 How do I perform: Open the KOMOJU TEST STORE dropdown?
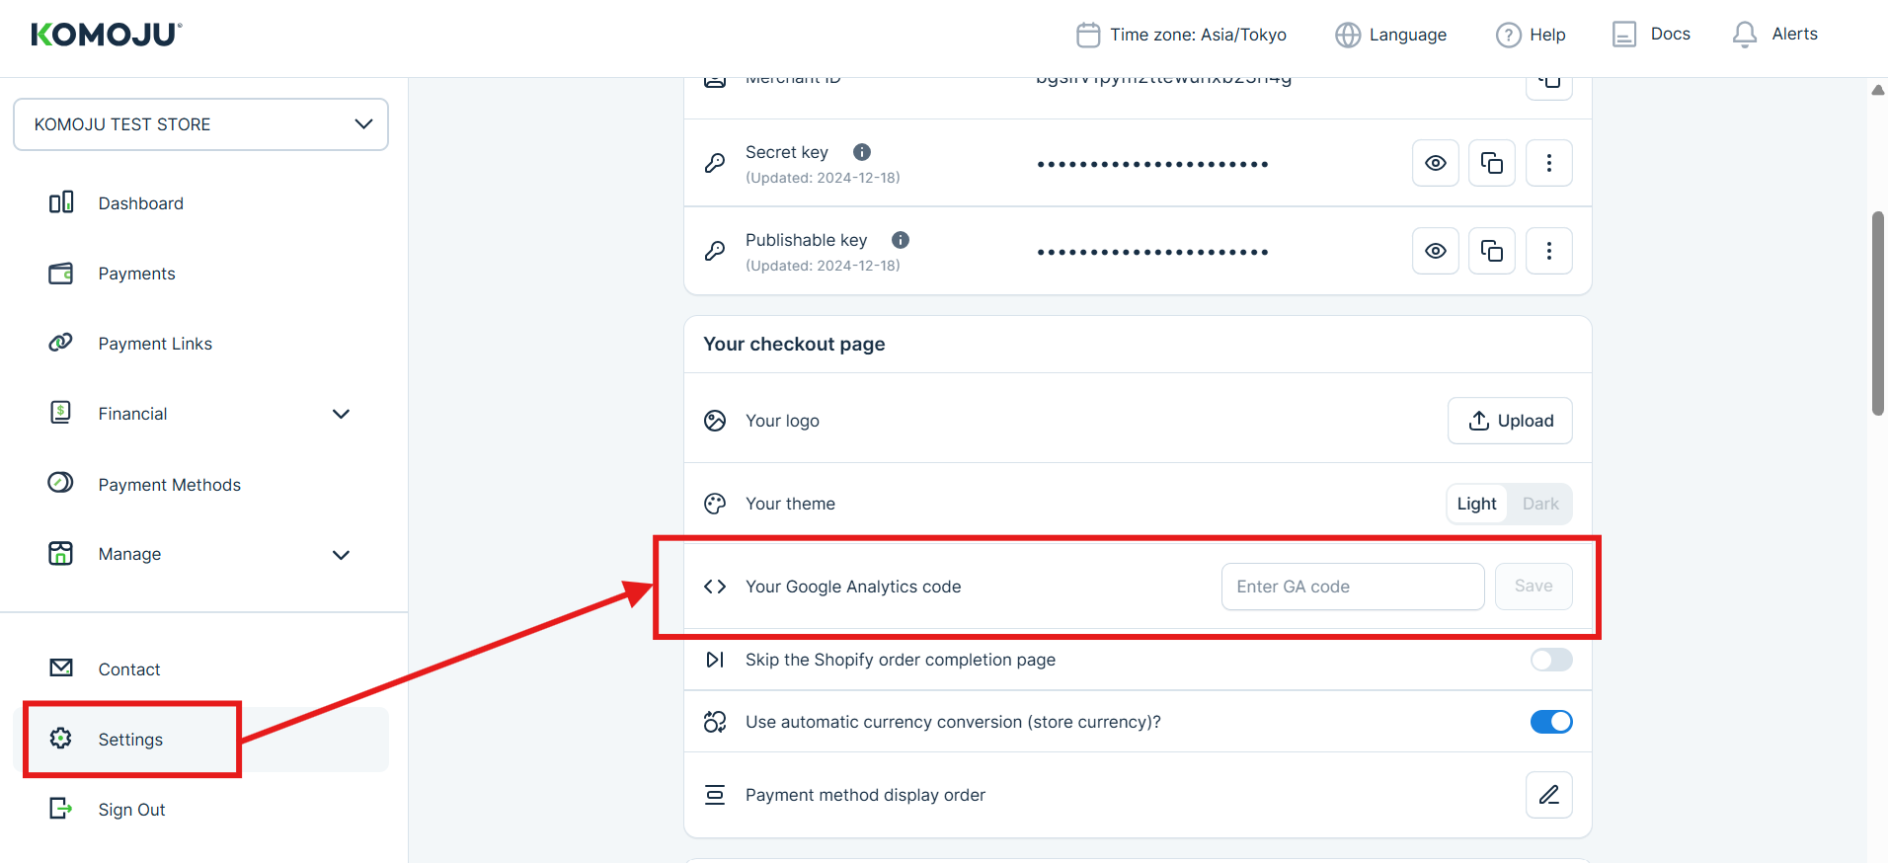(200, 124)
